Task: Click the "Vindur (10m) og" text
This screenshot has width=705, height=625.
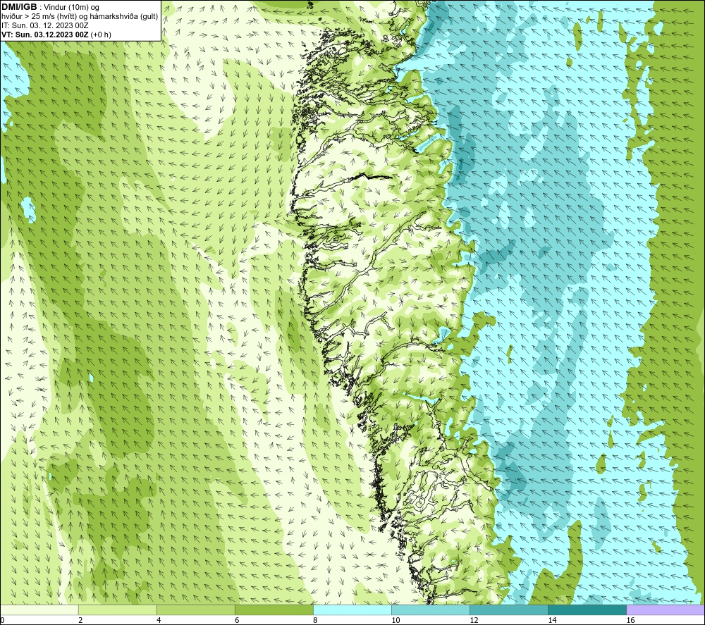Action: [x=71, y=8]
